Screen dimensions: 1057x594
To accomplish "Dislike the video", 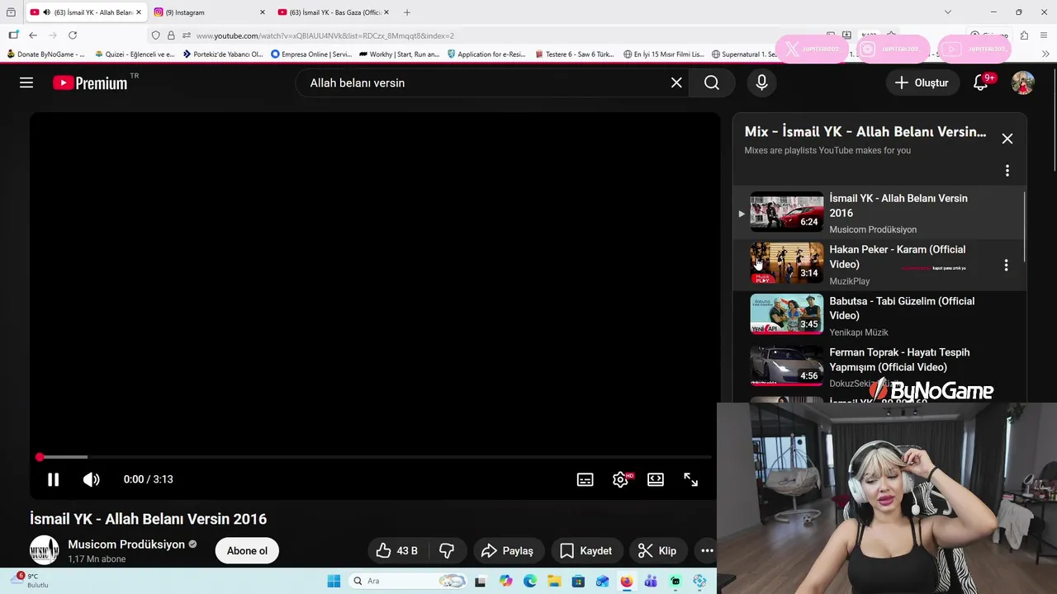I will click(447, 550).
